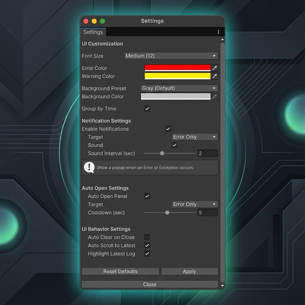Click the gray Background Color swatch
305x305 pixels.
click(x=176, y=96)
